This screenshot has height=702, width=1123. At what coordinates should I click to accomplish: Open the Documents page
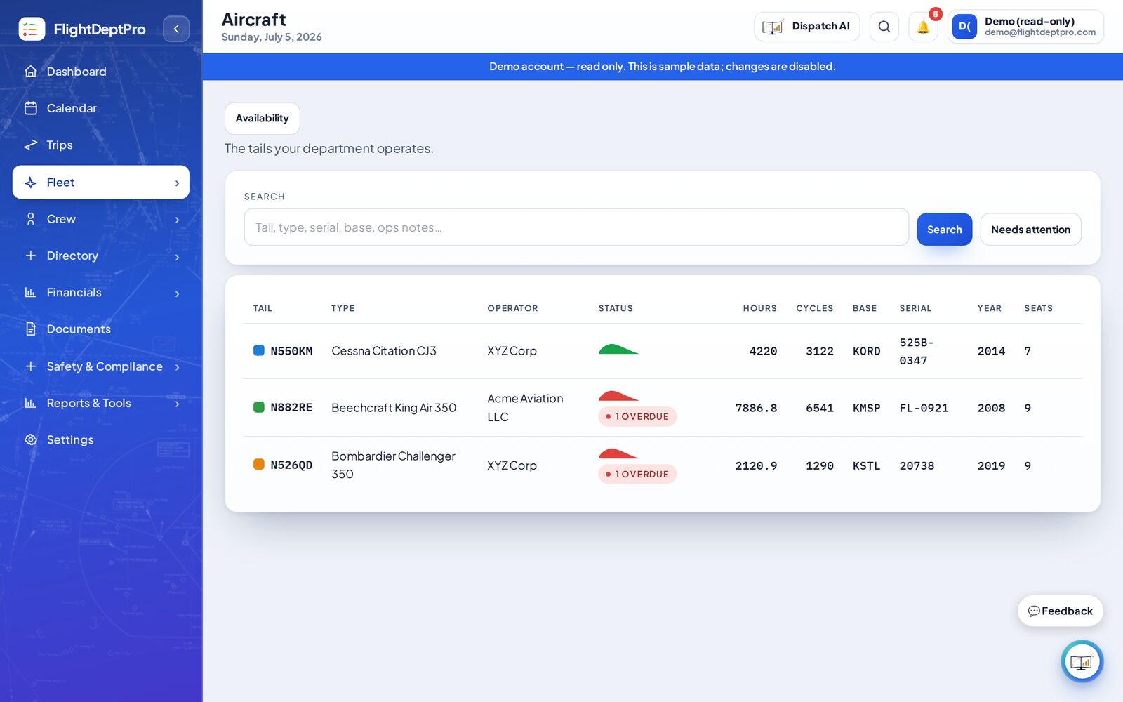point(101,329)
